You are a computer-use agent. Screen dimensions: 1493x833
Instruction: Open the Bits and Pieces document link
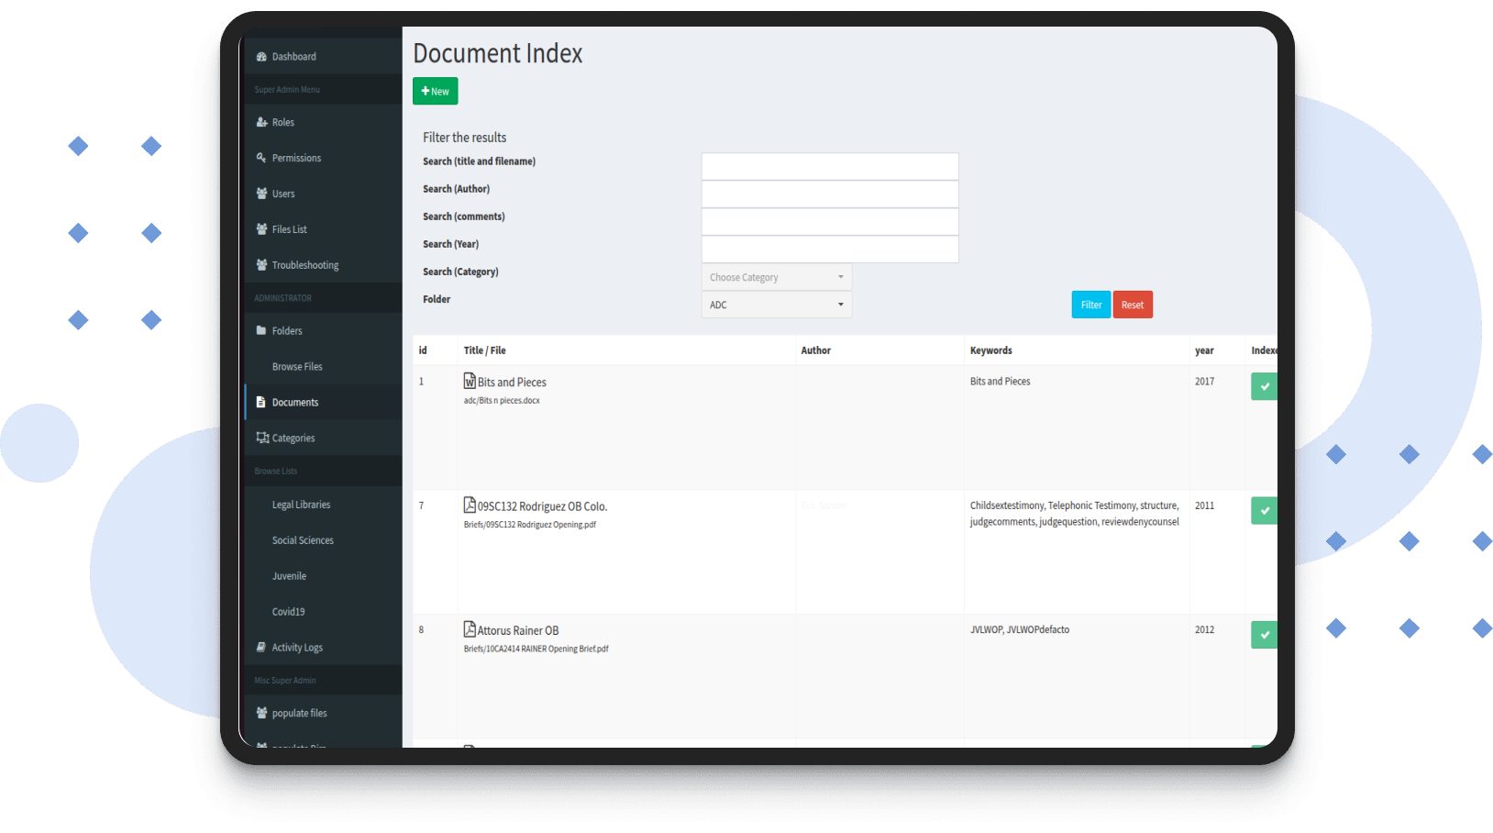[512, 383]
